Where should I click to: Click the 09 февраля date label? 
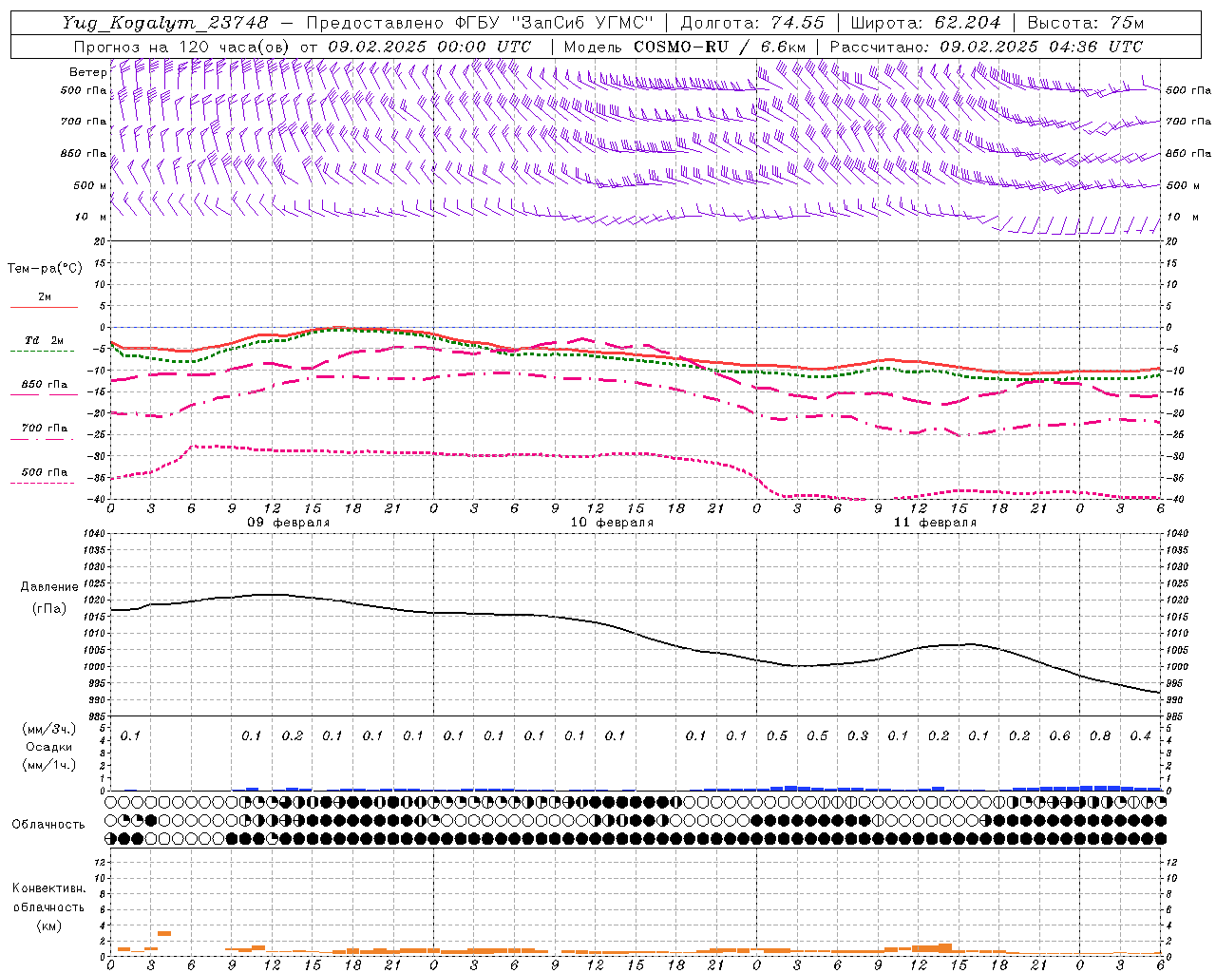point(289,523)
